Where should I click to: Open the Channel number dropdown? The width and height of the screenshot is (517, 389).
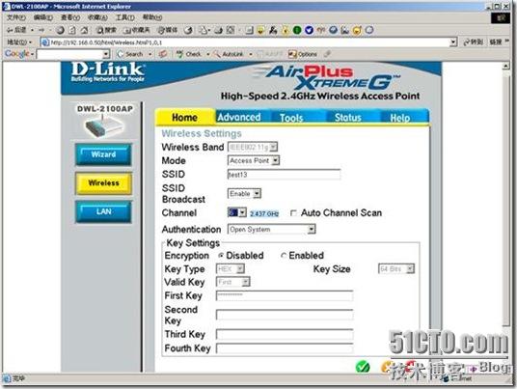pyautogui.click(x=236, y=212)
